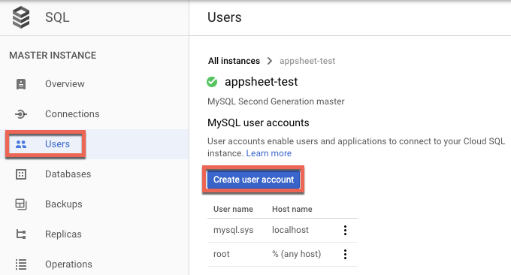Open the Overview section
The width and height of the screenshot is (511, 275).
click(65, 84)
